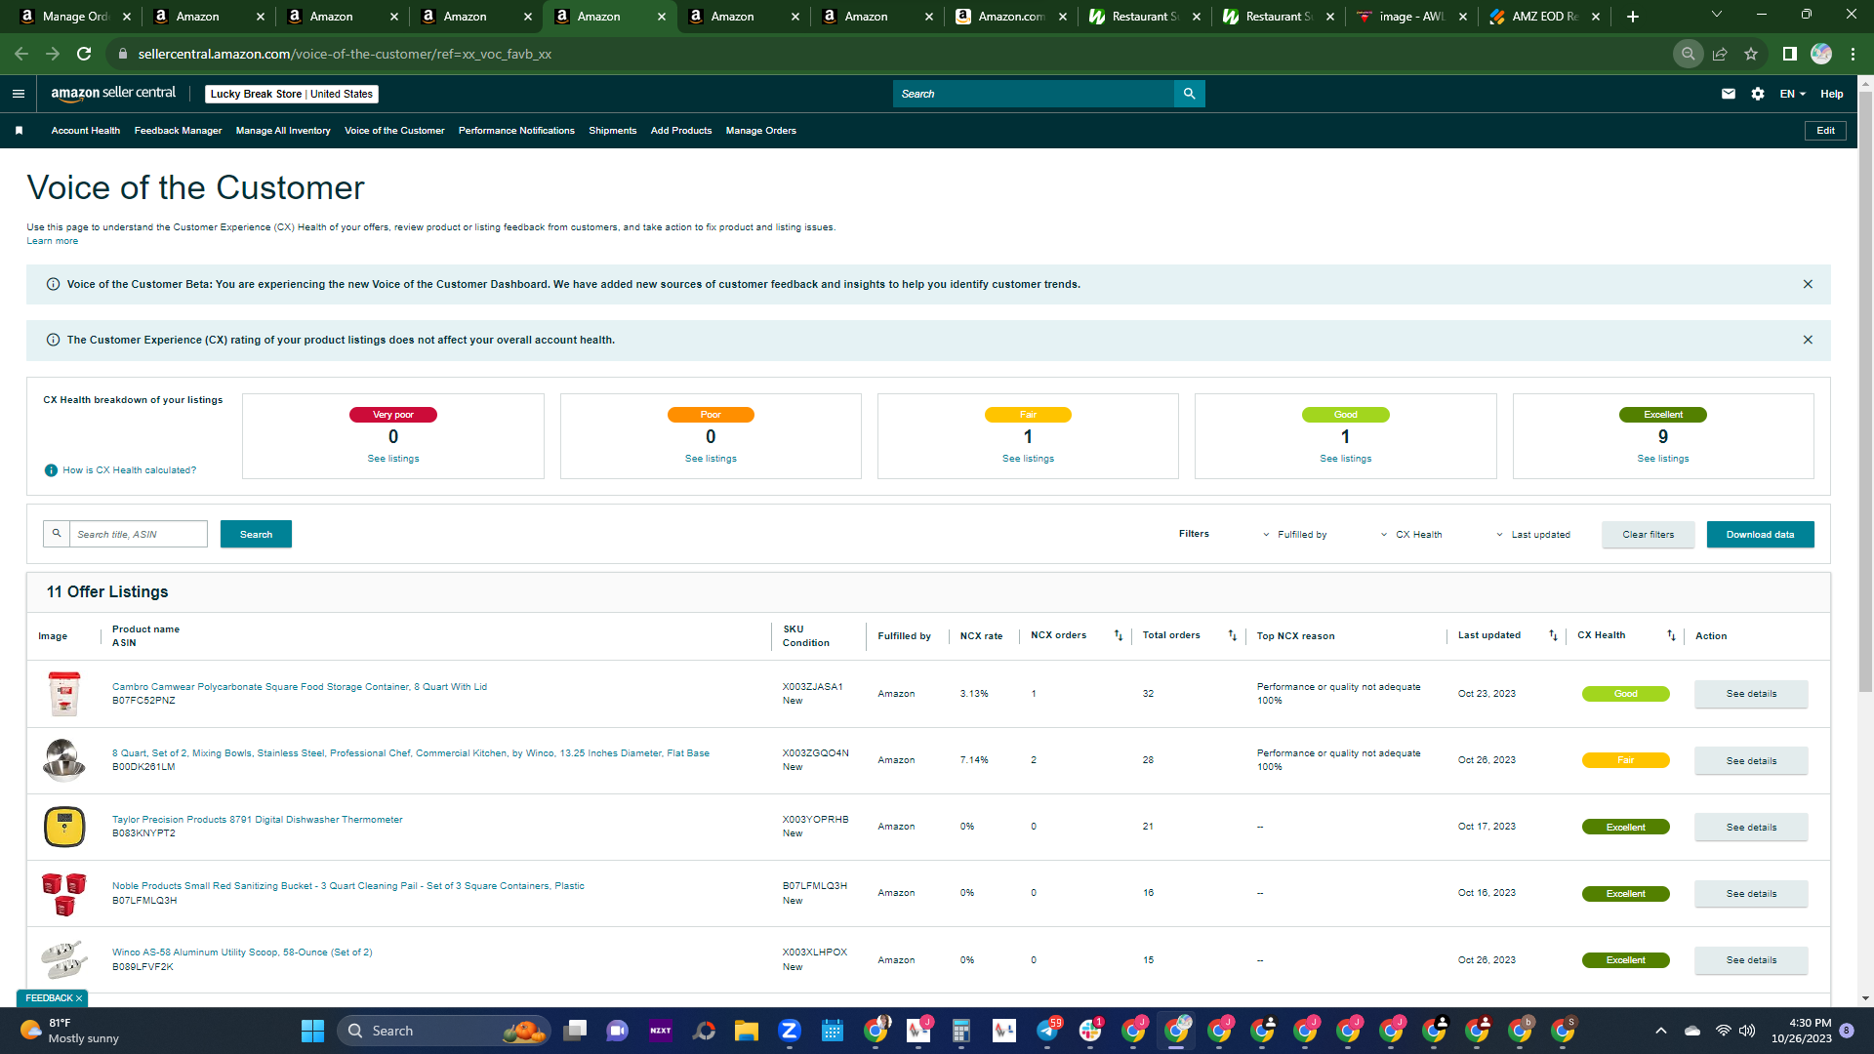Dismiss the CX rating account health banner
Screen dimensions: 1874x1054
pyautogui.click(x=1808, y=340)
